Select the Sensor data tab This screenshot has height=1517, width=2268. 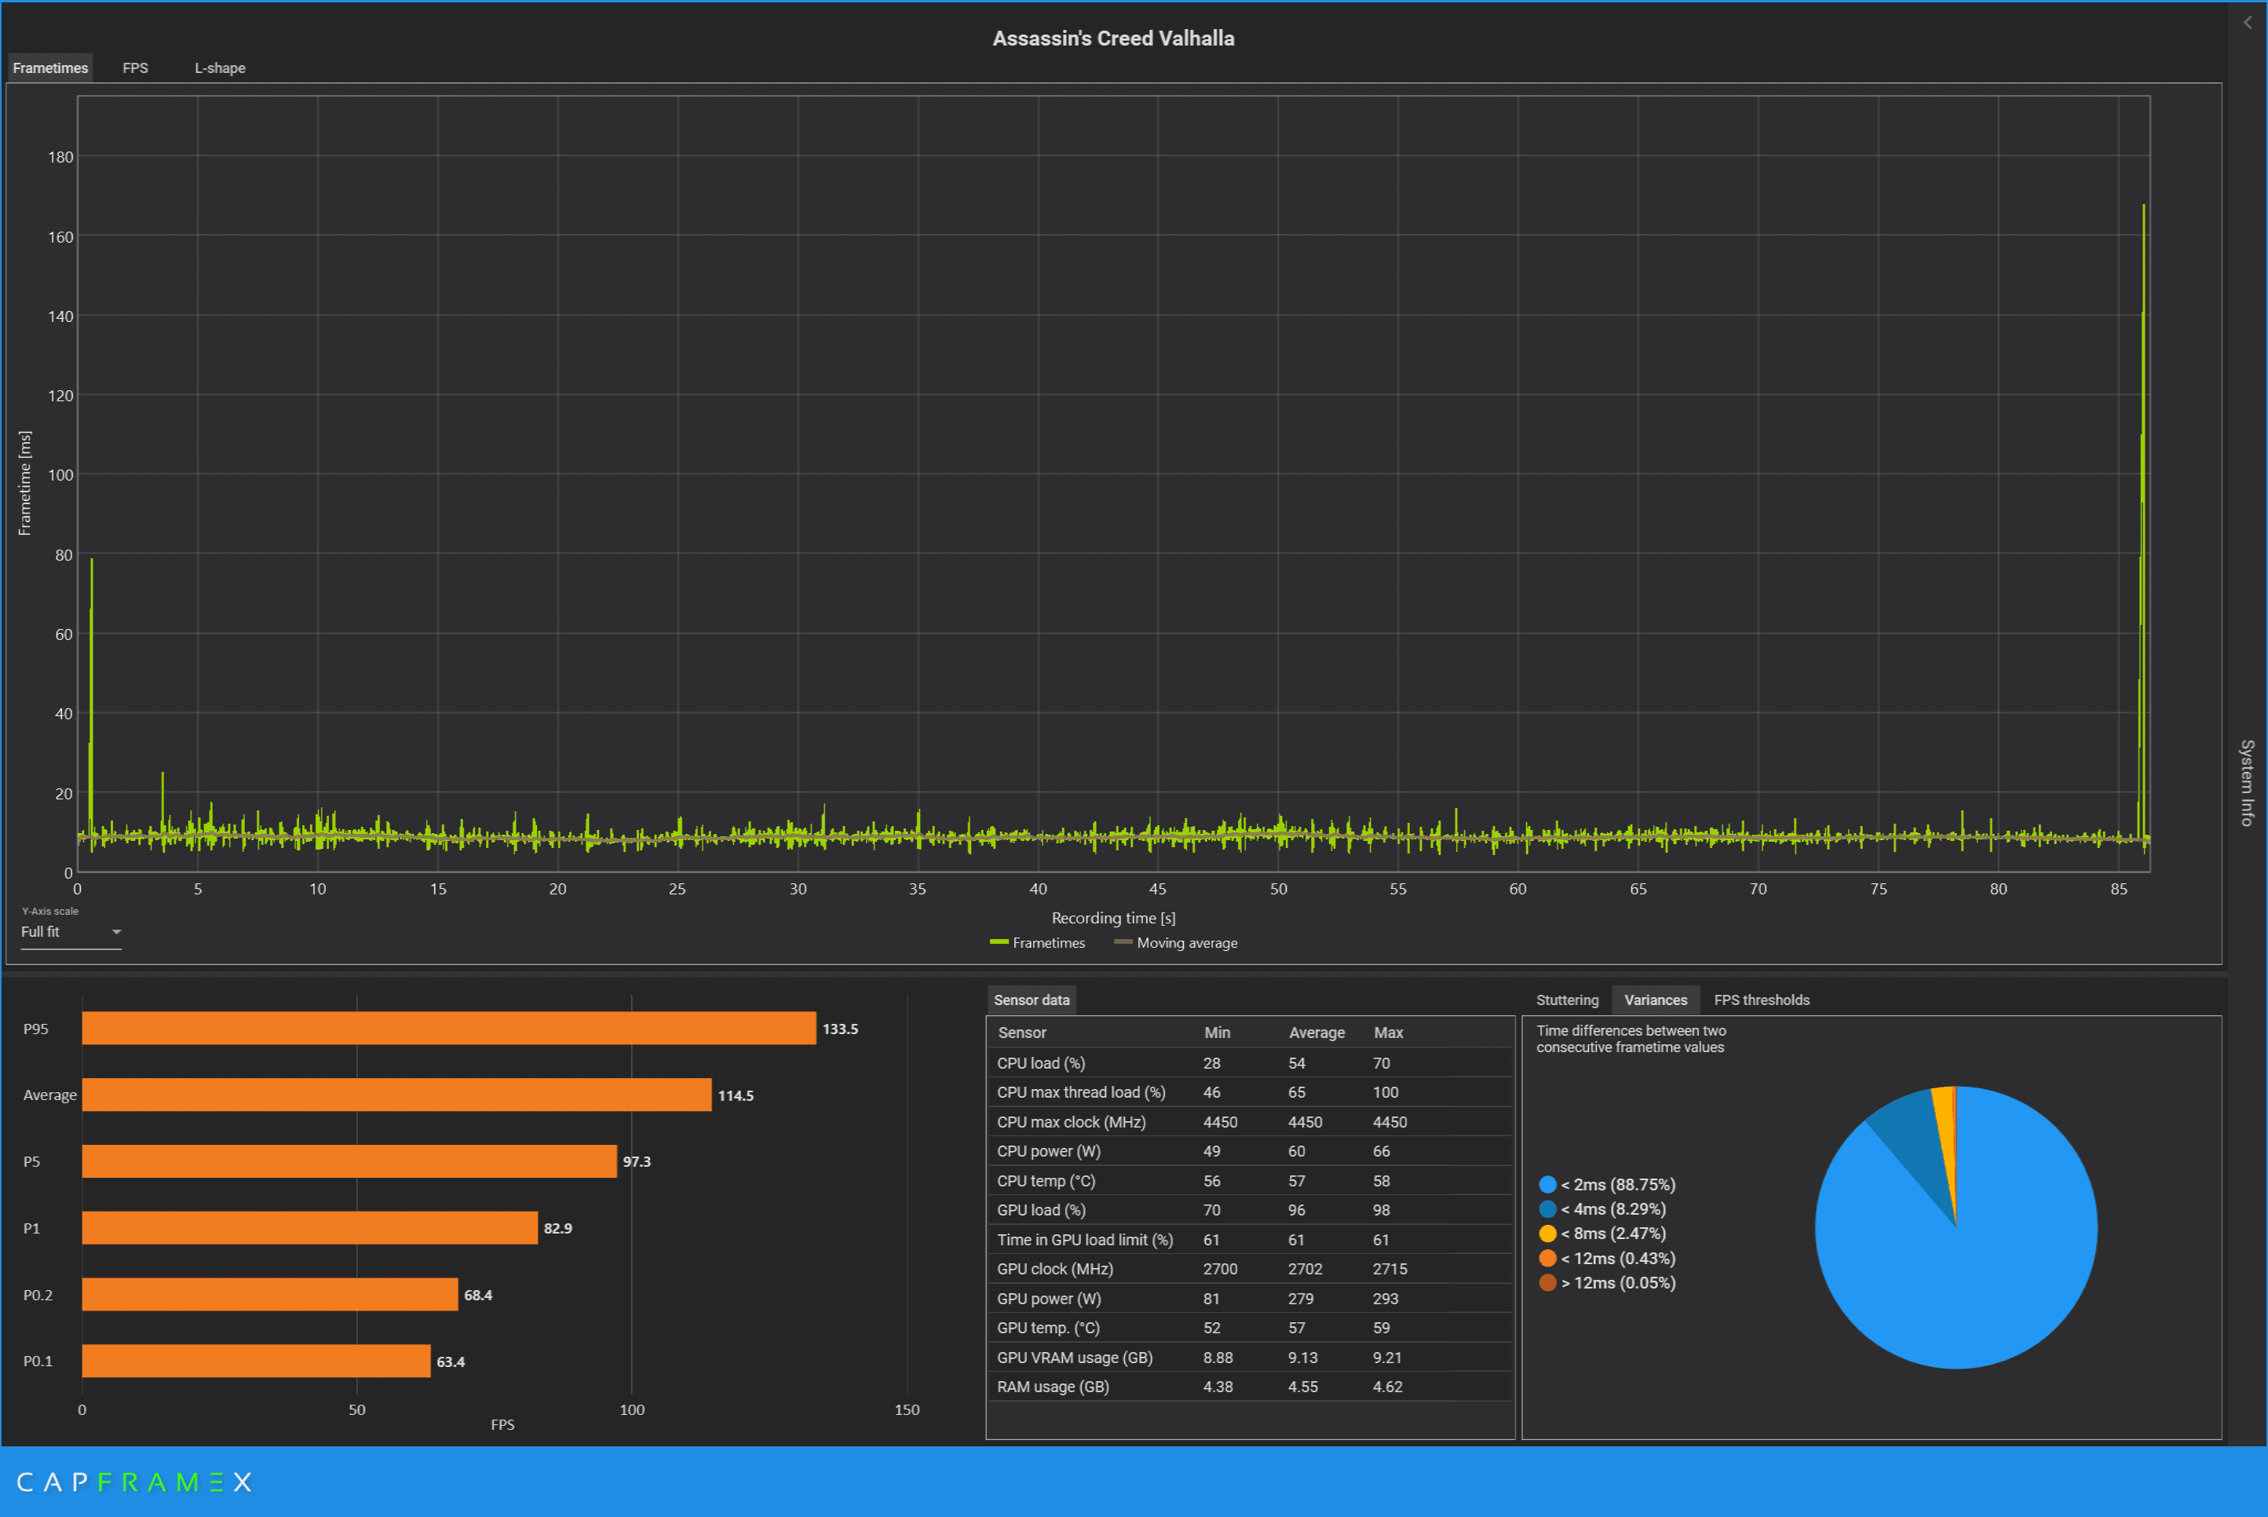point(1031,1000)
